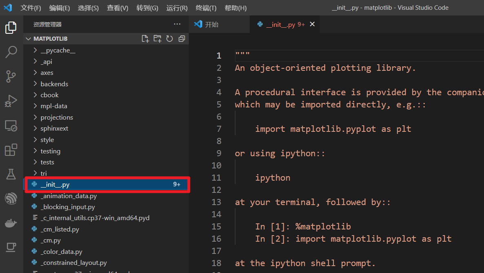
Task: Open the Explorer view in activity bar
Action: pos(11,27)
